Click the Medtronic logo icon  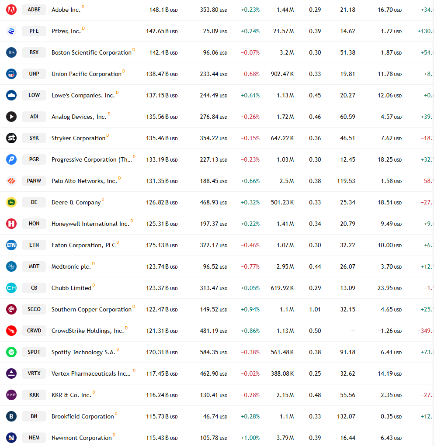(x=11, y=266)
